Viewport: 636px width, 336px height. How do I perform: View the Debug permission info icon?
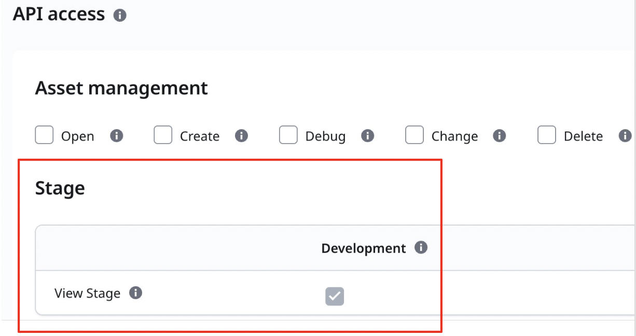pyautogui.click(x=368, y=136)
